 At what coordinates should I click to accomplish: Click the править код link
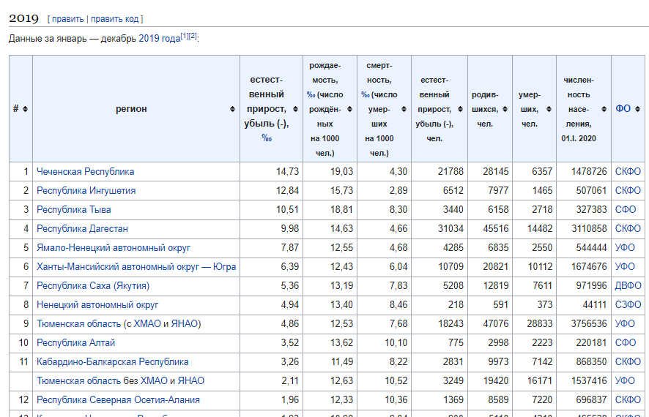[115, 19]
